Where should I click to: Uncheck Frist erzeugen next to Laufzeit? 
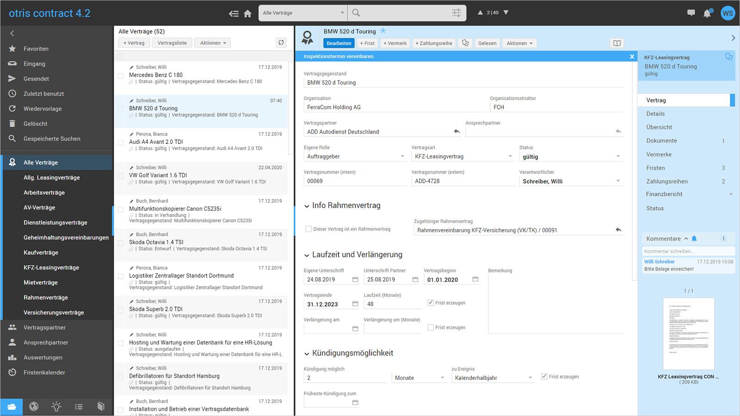(x=431, y=303)
